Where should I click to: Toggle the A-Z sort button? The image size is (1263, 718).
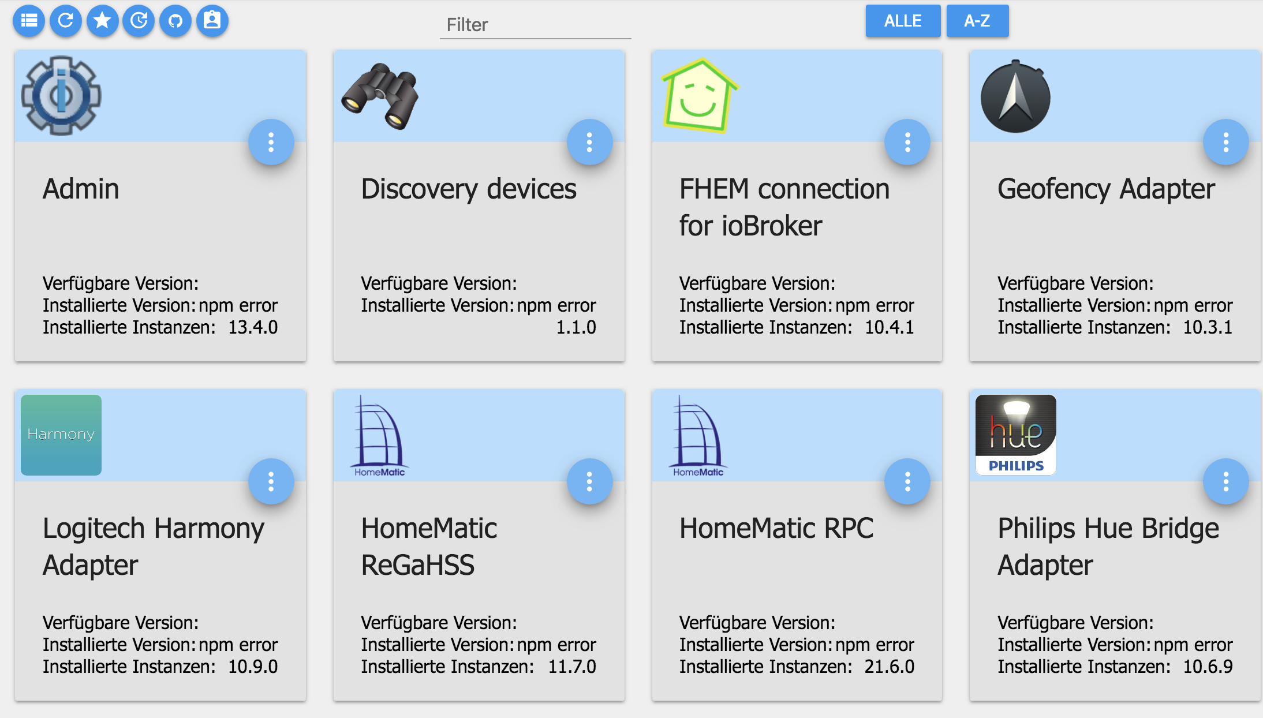977,21
